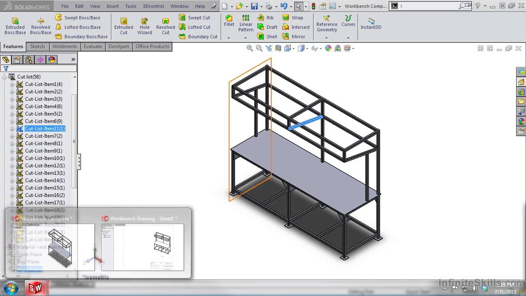
Task: Click the Save icon
Action: tap(254, 6)
